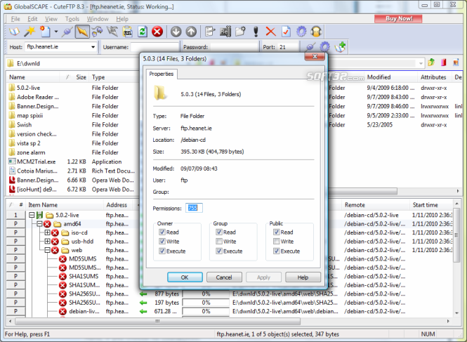Select the Properties tab in dialog
Image resolution: width=467 pixels, height=342 pixels.
tap(161, 74)
